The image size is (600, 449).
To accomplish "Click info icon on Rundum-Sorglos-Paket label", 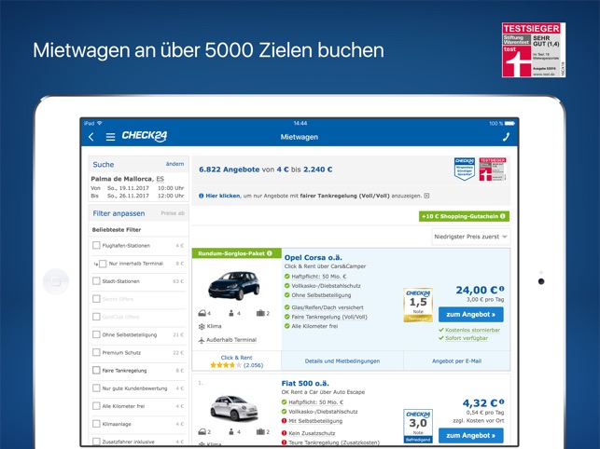I will click(270, 253).
